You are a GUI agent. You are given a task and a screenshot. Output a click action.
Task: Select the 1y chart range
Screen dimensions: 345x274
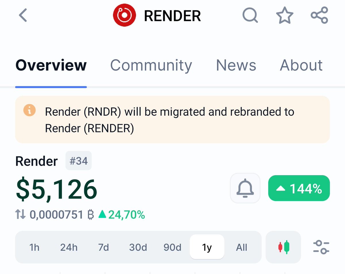coord(207,247)
